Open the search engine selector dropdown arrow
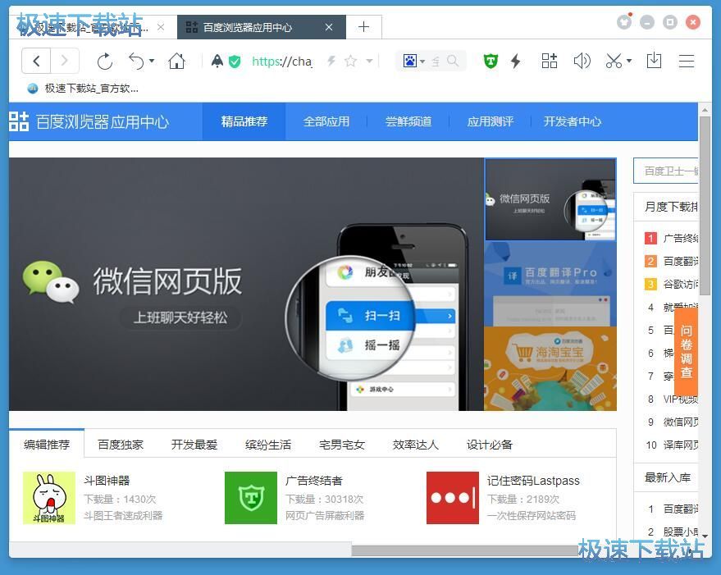The image size is (721, 575). coord(422,62)
